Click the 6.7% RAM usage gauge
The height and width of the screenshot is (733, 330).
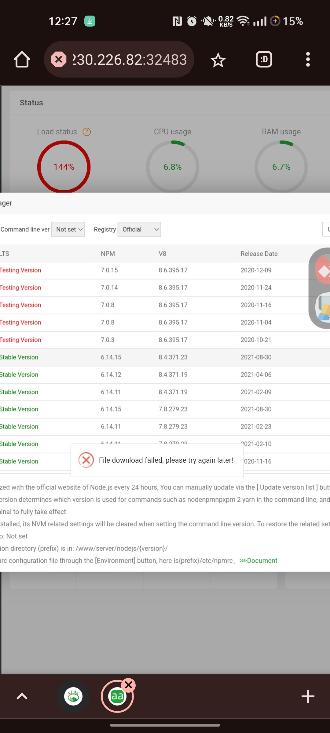(x=281, y=167)
